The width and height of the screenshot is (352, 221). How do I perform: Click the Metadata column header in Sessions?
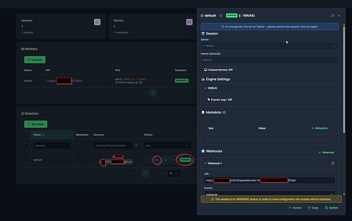pos(82,135)
